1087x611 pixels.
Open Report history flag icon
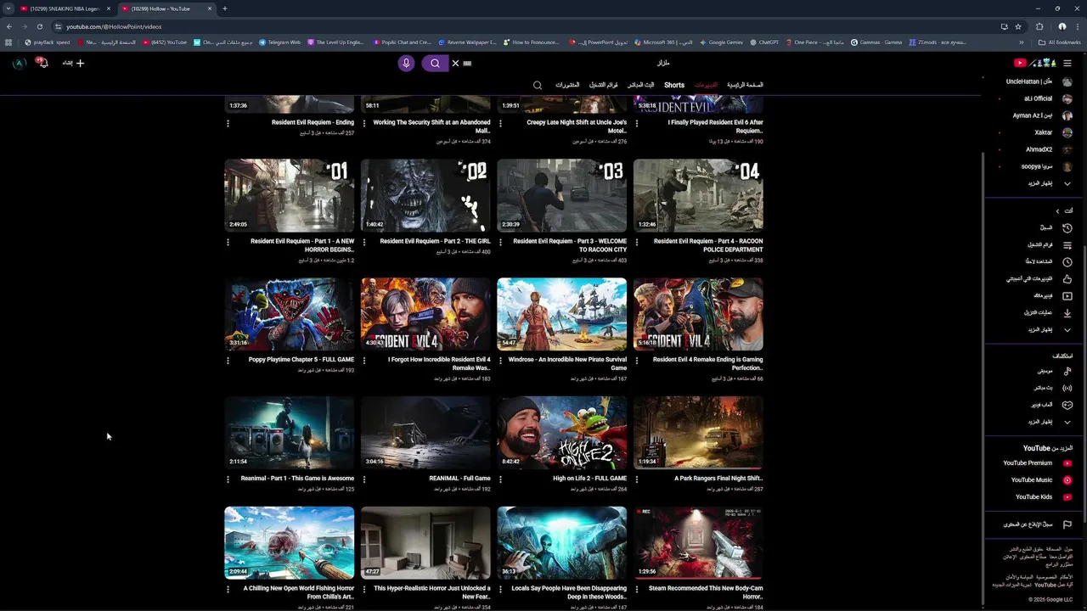tap(1067, 524)
